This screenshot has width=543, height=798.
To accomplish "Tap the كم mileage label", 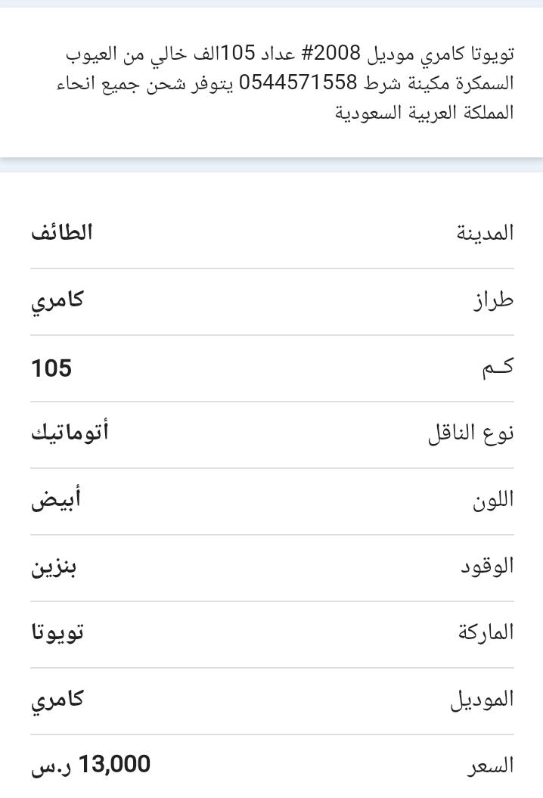I will tap(498, 368).
